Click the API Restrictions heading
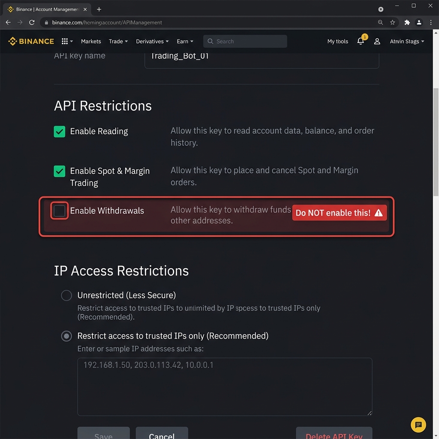The height and width of the screenshot is (439, 439). [103, 106]
